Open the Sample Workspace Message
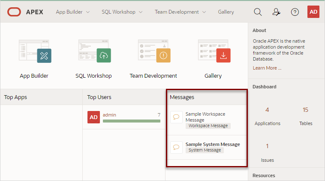The height and width of the screenshot is (181, 325). pyautogui.click(x=205, y=117)
